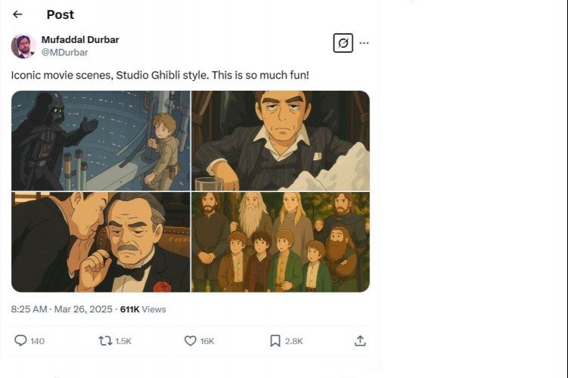Image resolution: width=568 pixels, height=378 pixels.
Task: Click the 16K likes count
Action: 207,341
